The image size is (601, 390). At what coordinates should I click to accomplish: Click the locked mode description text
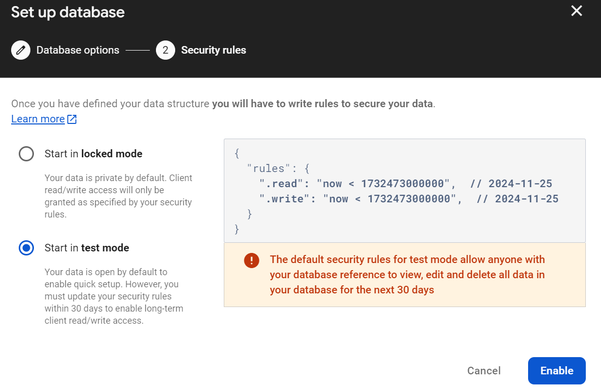click(118, 196)
